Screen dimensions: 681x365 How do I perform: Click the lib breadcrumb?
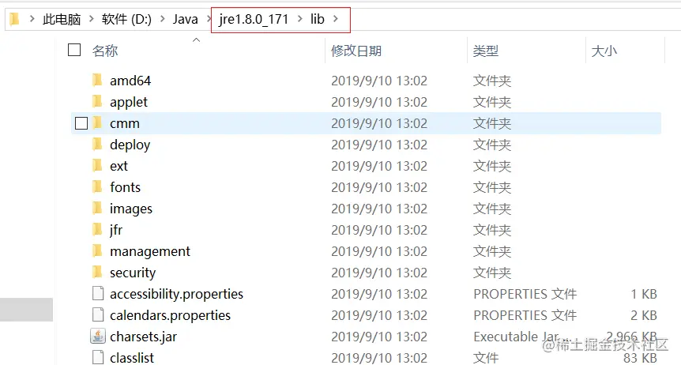(318, 19)
